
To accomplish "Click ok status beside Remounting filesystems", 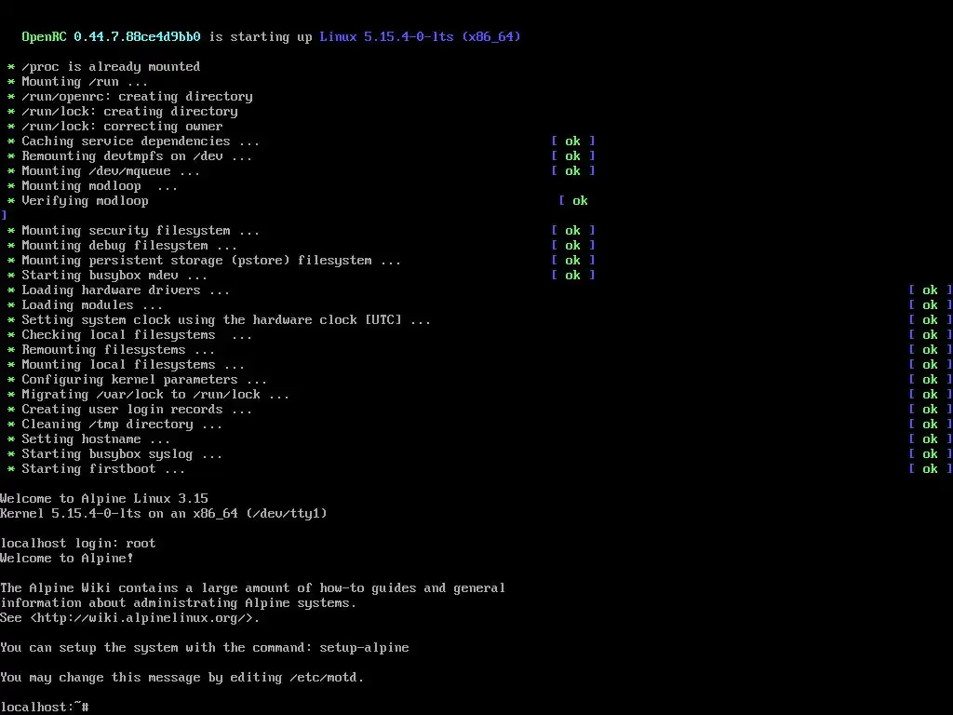I will (930, 350).
